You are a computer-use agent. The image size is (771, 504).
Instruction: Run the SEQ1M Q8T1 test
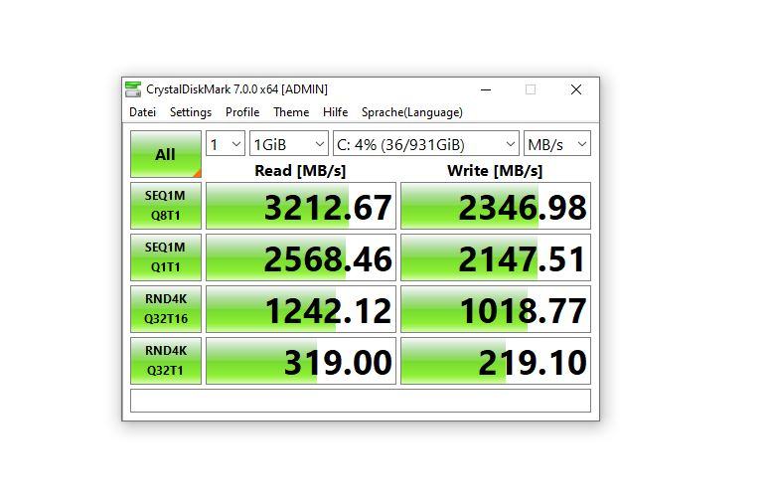point(166,206)
